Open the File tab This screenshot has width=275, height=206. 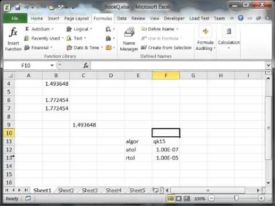click(15, 18)
